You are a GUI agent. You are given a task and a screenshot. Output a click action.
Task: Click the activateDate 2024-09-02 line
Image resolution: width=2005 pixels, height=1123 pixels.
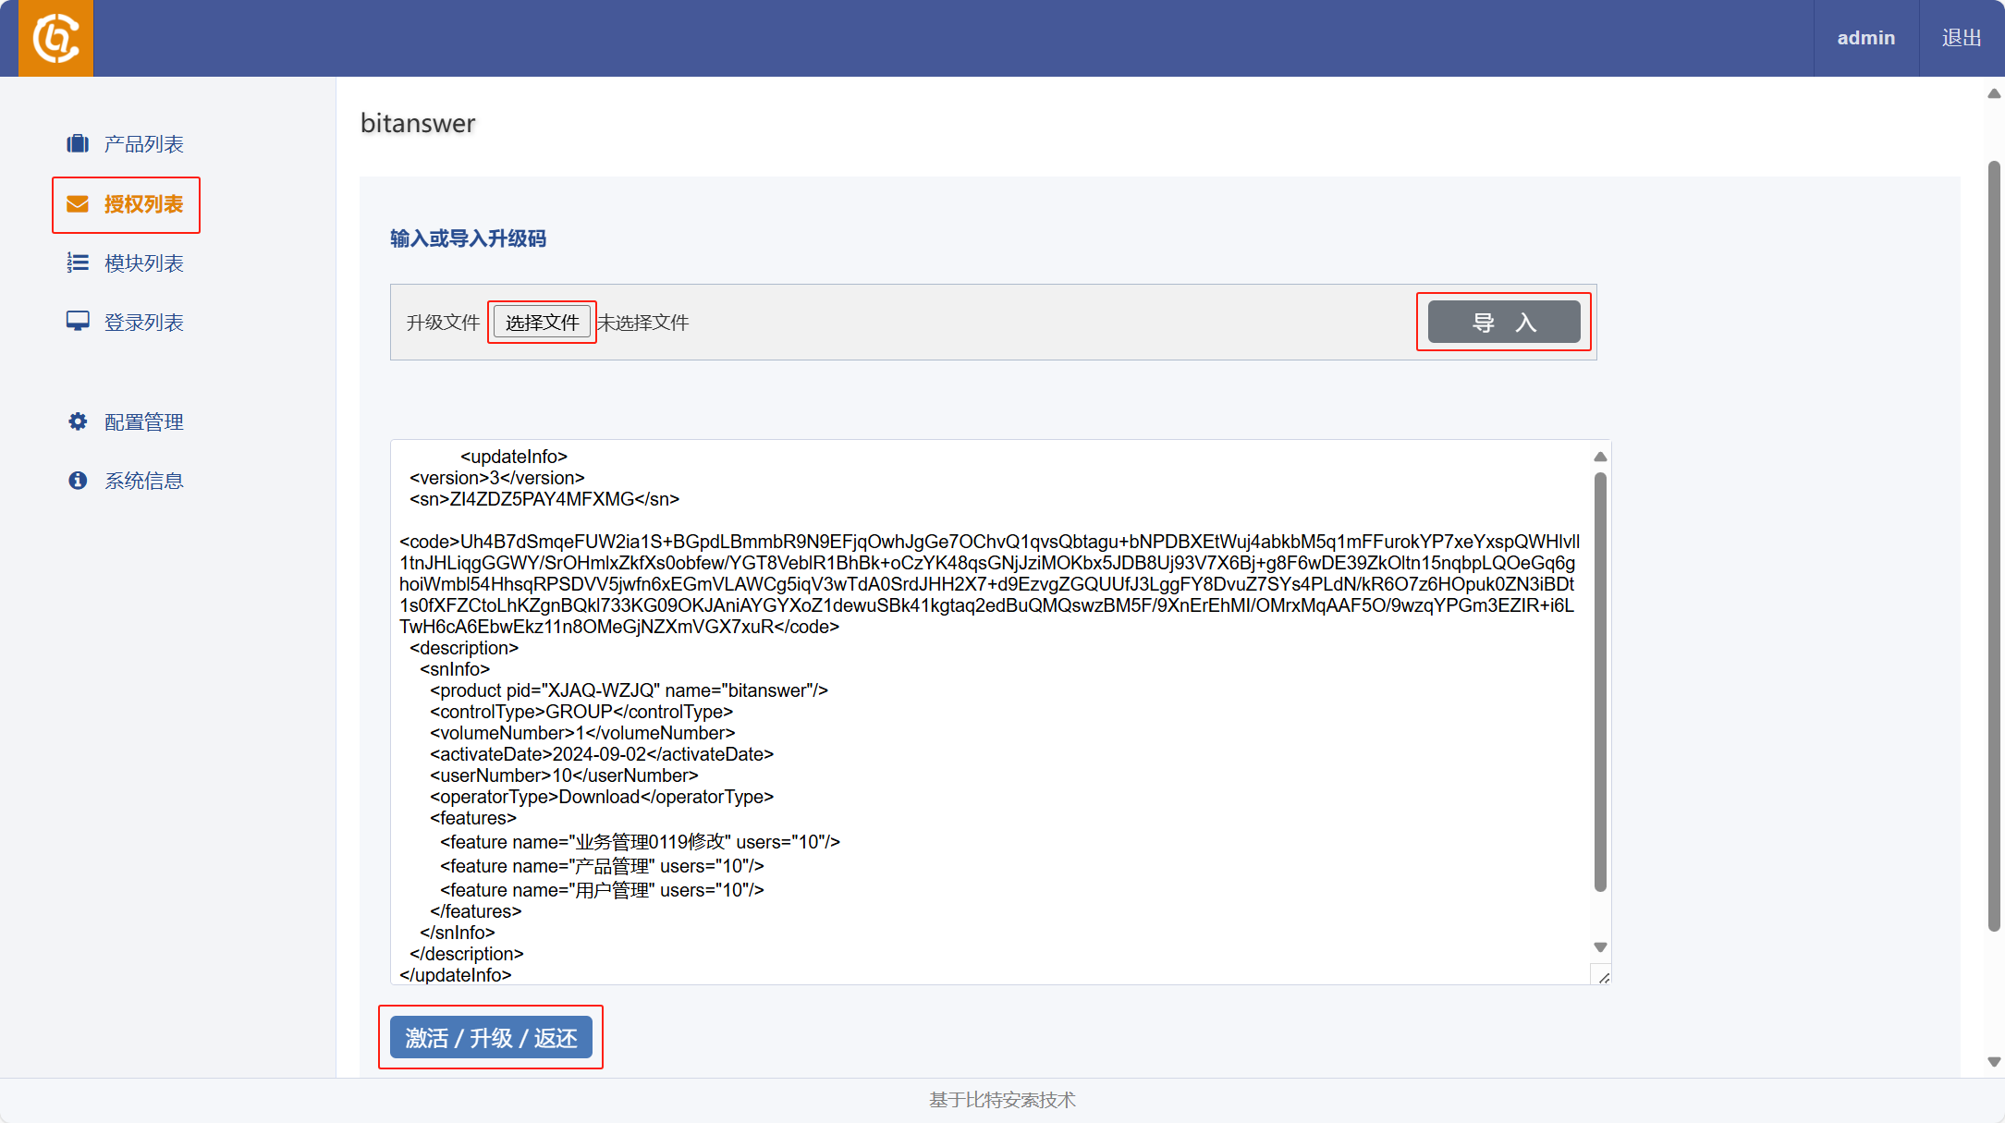pos(602,754)
